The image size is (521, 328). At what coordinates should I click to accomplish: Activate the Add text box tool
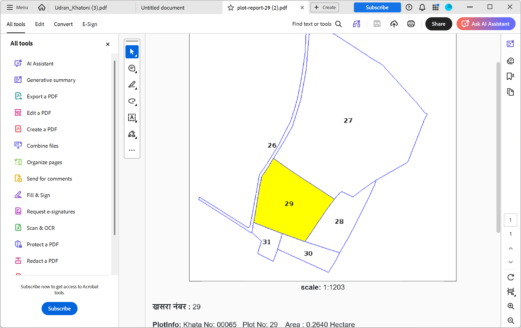click(x=132, y=118)
